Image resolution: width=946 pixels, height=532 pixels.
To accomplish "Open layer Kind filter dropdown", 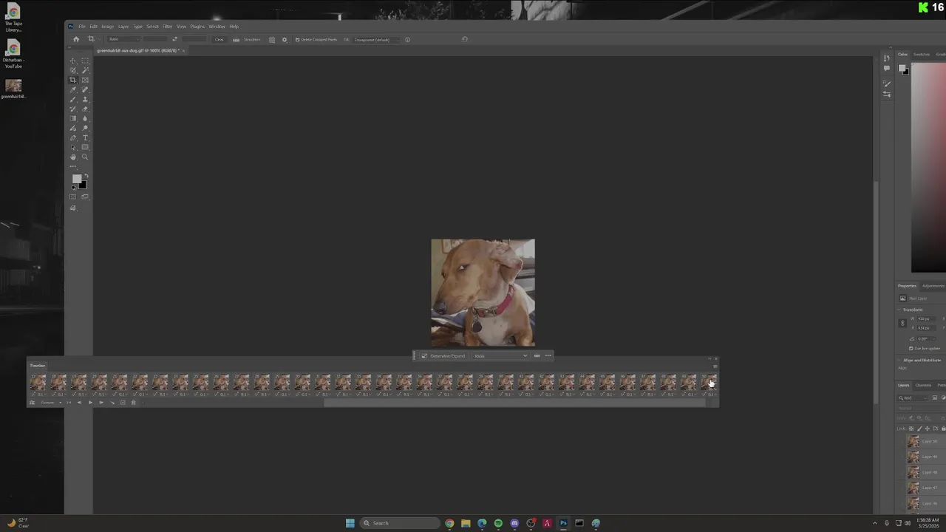I will pos(911,398).
